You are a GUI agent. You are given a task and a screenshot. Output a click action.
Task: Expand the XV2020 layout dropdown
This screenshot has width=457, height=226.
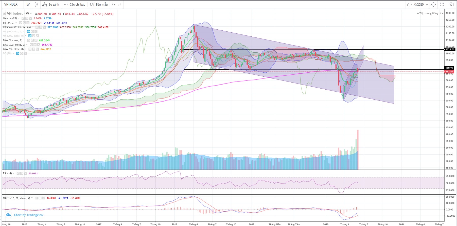(427, 5)
